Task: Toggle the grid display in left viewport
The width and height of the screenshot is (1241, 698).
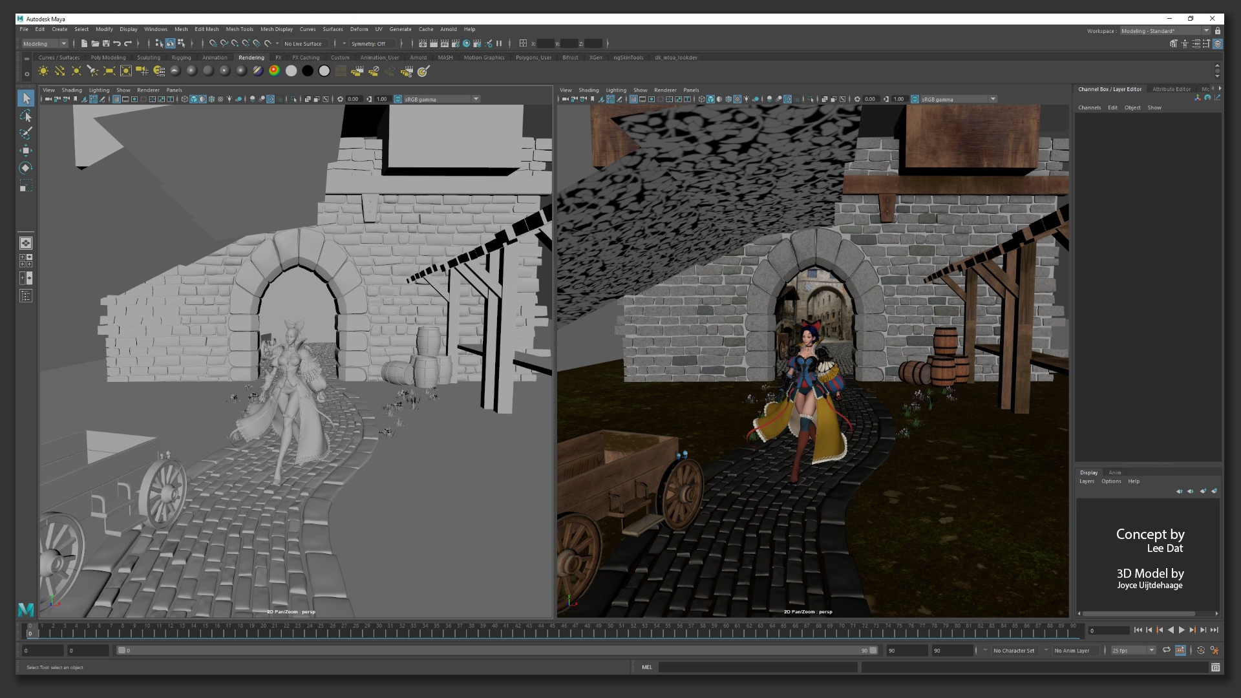Action: 116,99
